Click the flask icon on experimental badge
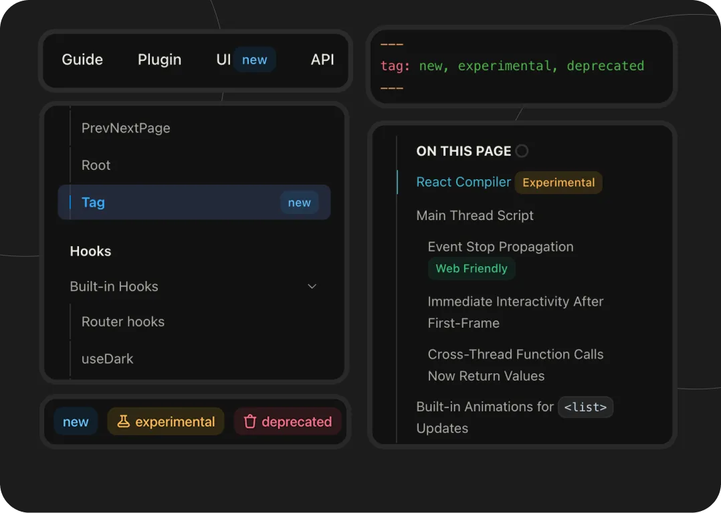This screenshot has width=721, height=513. (x=123, y=421)
